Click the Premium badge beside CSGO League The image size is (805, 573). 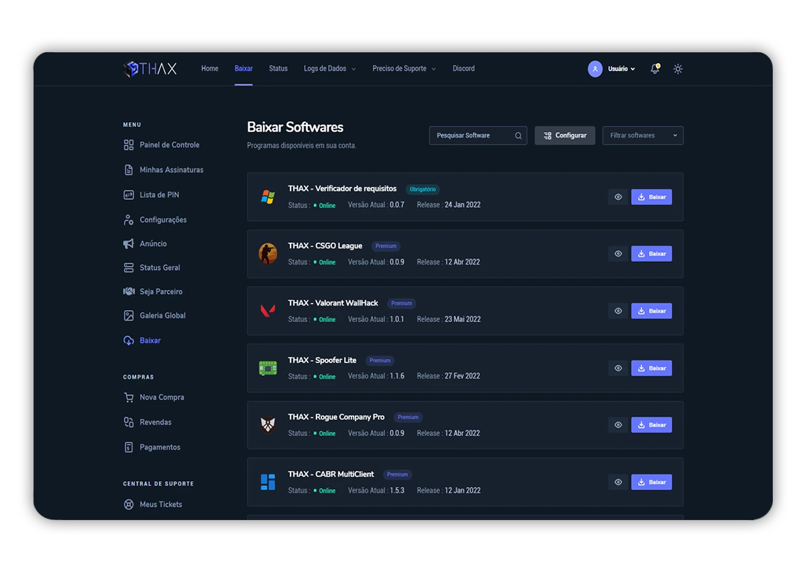[x=386, y=246]
